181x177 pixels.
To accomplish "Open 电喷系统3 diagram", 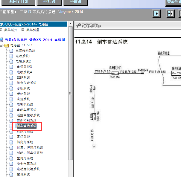I will pyautogui.click(x=24, y=67).
